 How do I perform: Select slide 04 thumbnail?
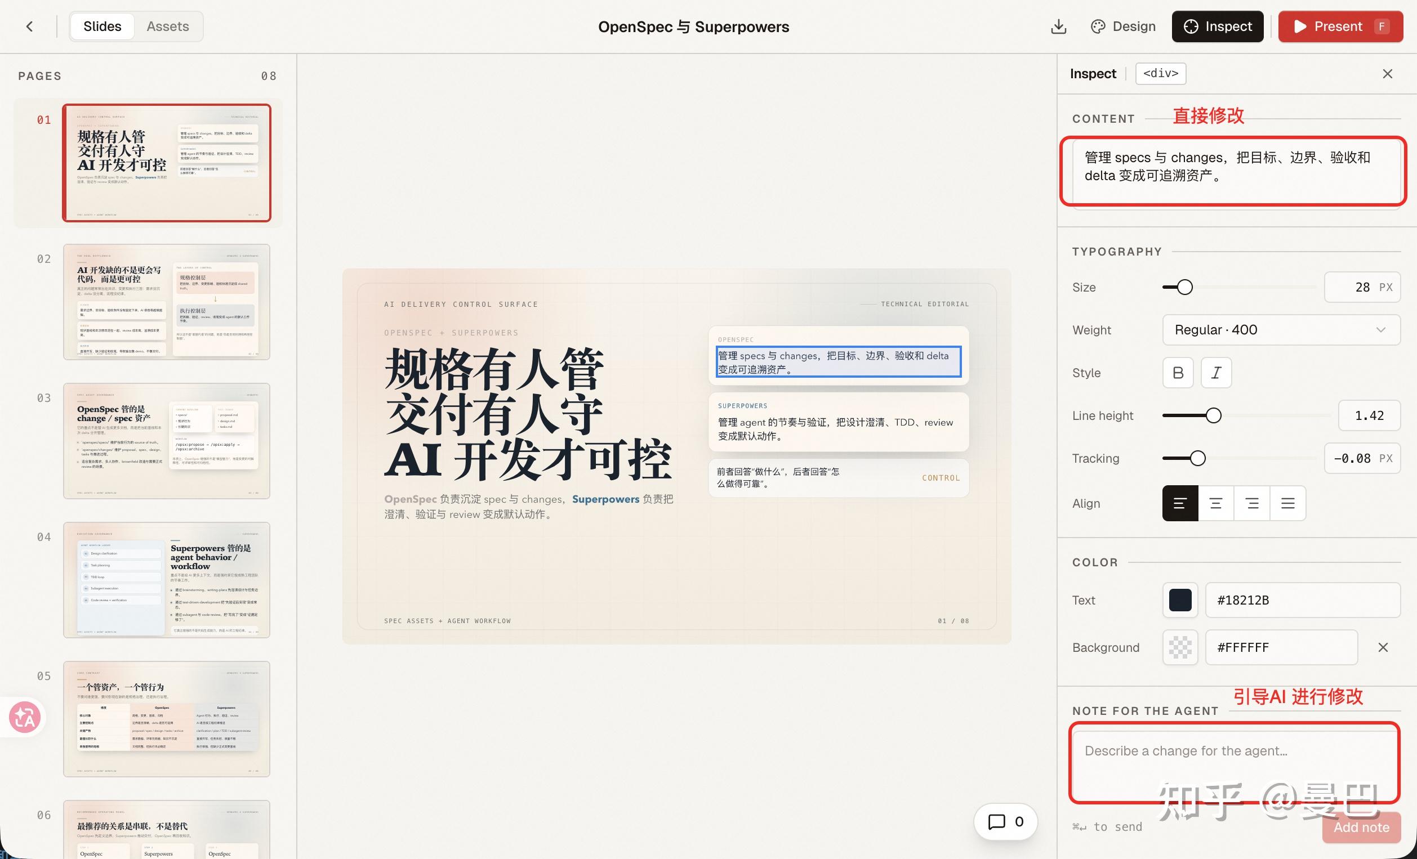coord(167,580)
